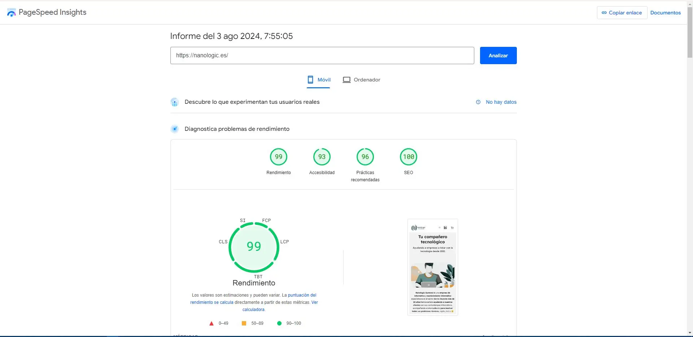Click Descubre lo que experimentan tus usuarios reales
693x337 pixels.
(x=252, y=102)
